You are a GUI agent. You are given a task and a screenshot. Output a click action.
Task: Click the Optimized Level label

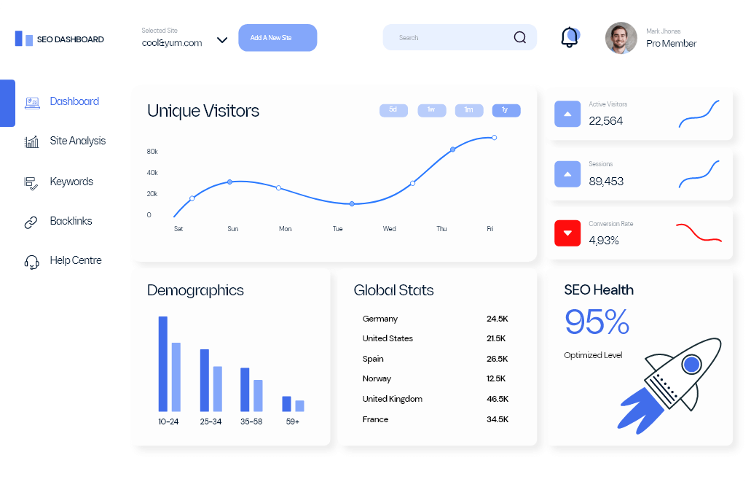pos(593,355)
